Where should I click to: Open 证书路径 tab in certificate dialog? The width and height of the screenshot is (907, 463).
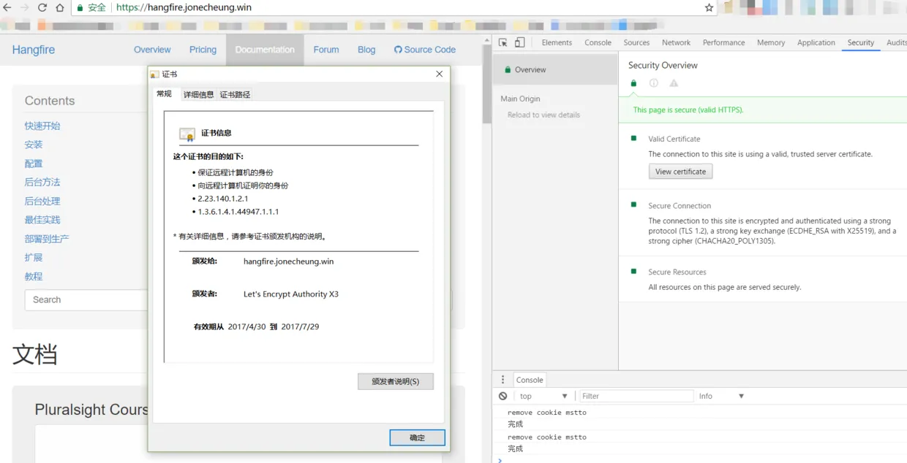pyautogui.click(x=235, y=95)
